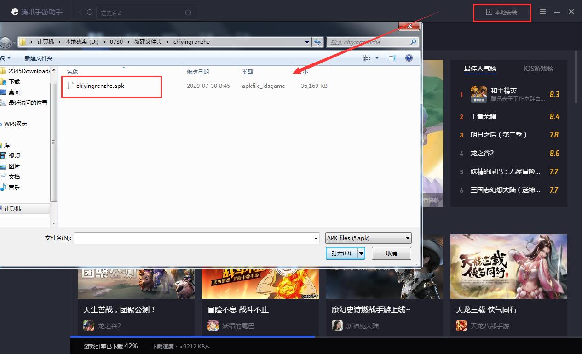Open 最近访问的位置 in the navigation pane
This screenshot has width=582, height=354.
tap(28, 103)
